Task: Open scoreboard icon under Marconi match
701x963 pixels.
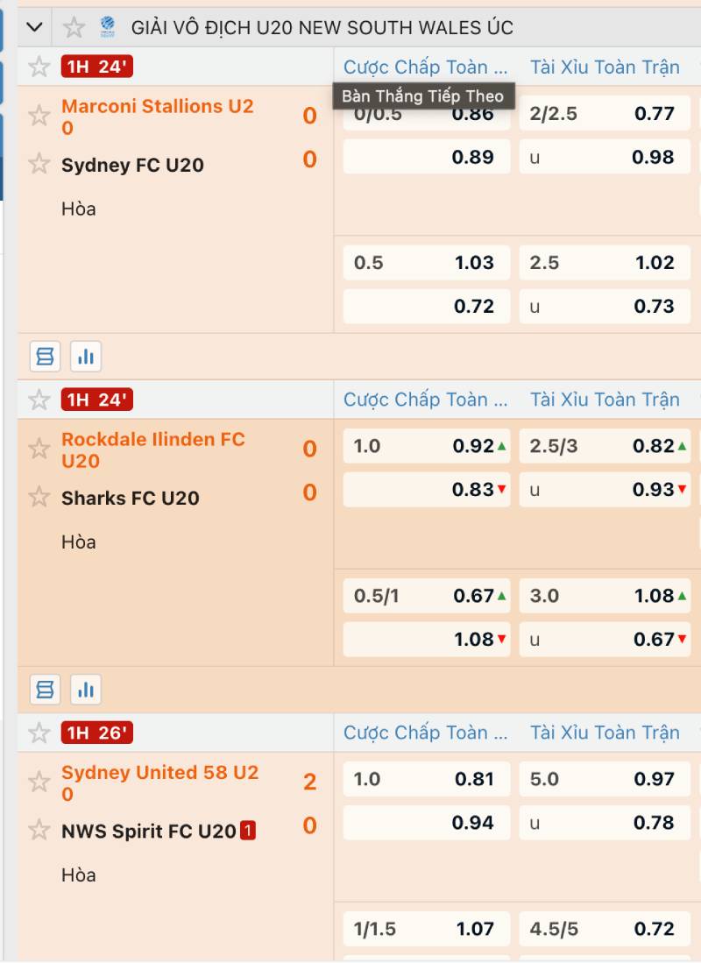Action: [x=45, y=357]
